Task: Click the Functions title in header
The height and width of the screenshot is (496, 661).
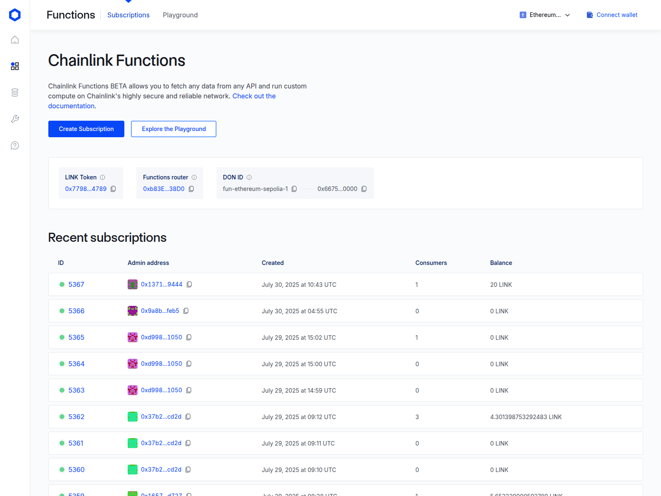Action: (71, 15)
